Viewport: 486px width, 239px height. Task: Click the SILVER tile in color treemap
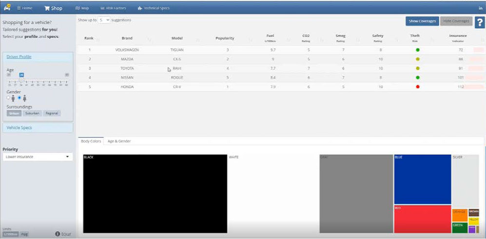click(465, 181)
